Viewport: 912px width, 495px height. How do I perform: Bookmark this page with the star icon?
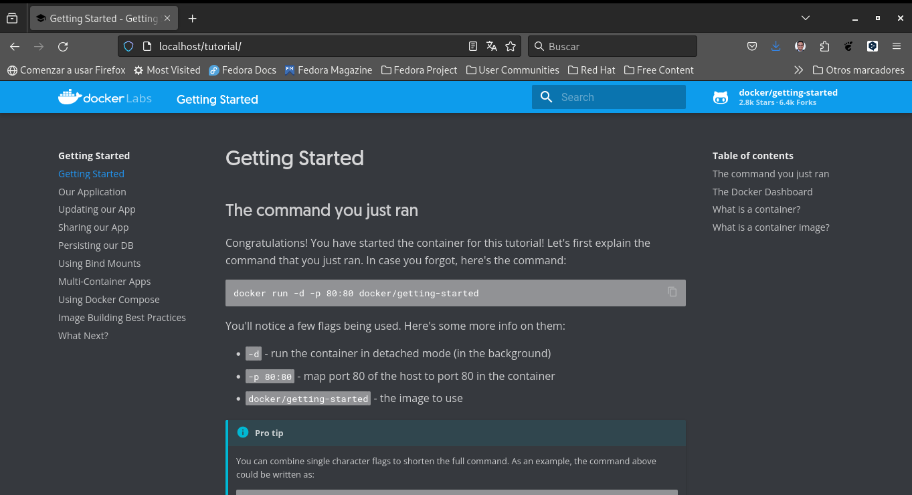(x=511, y=46)
